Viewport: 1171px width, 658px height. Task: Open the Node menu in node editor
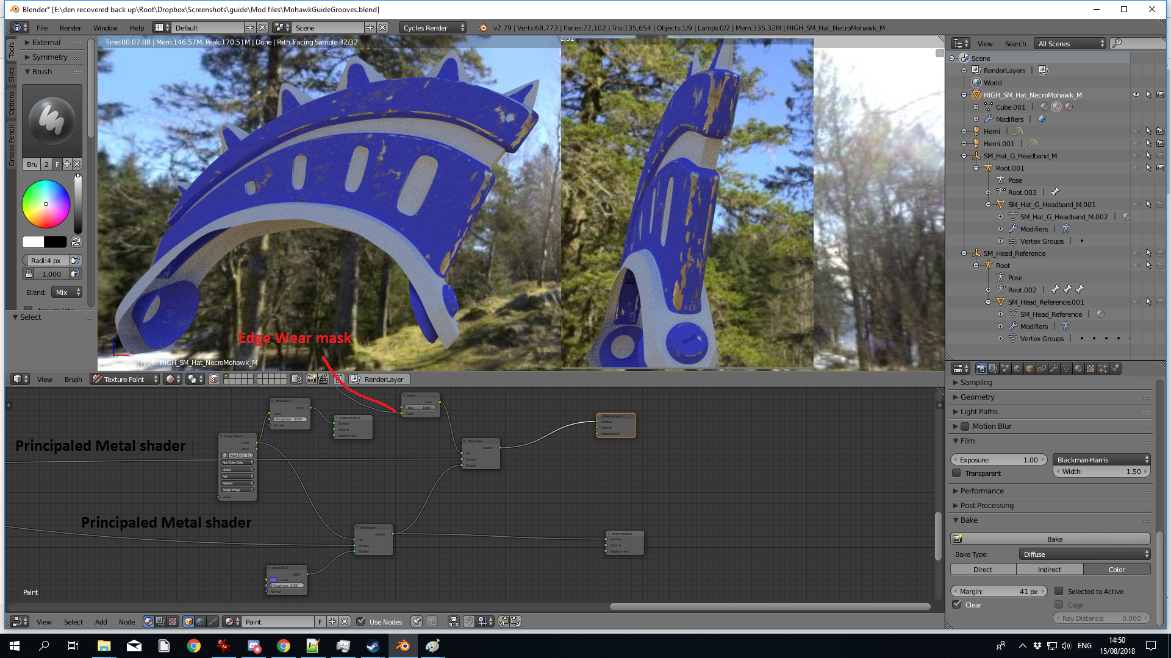(127, 622)
